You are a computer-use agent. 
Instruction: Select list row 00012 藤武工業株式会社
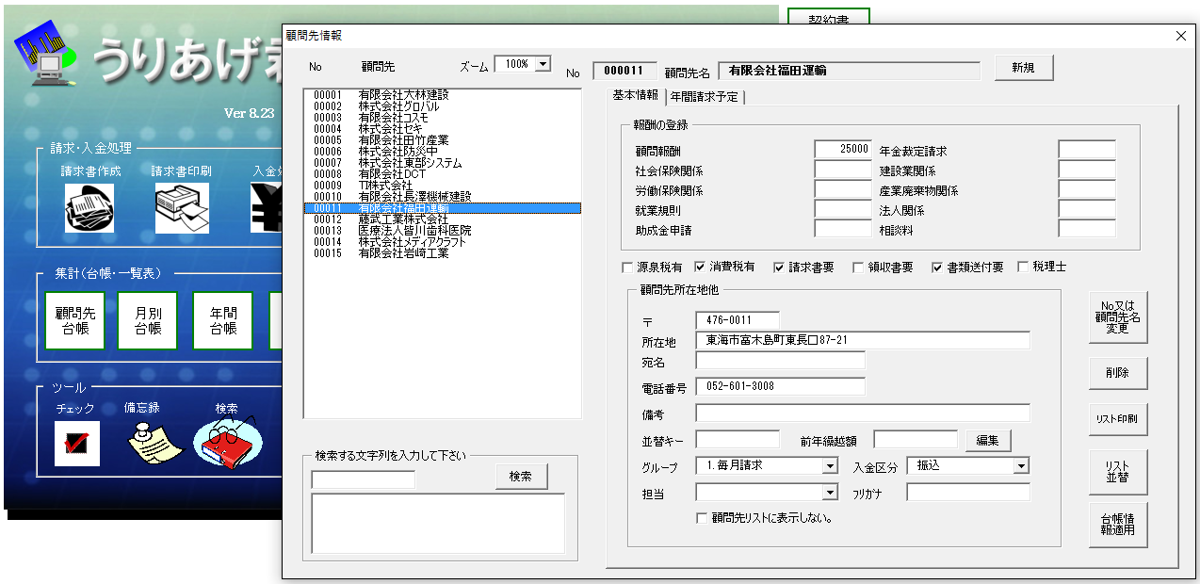click(x=442, y=219)
